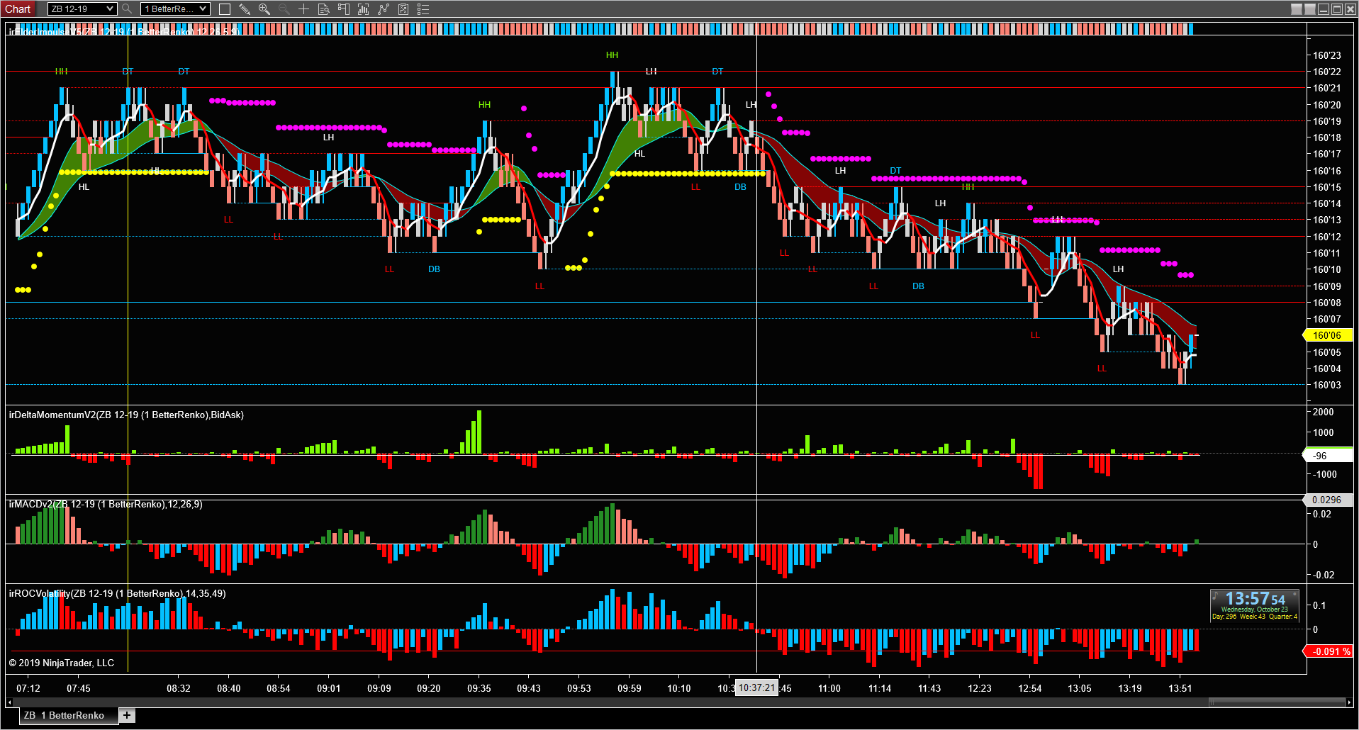Click the horizontal scrollbar thumb
This screenshot has width=1359, height=730.
(1276, 702)
